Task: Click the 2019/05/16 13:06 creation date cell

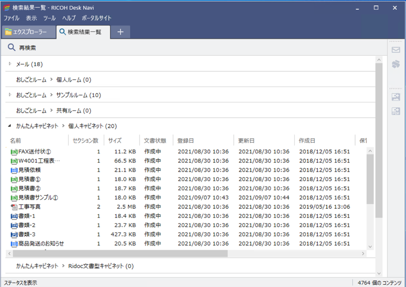Action: [324, 207]
